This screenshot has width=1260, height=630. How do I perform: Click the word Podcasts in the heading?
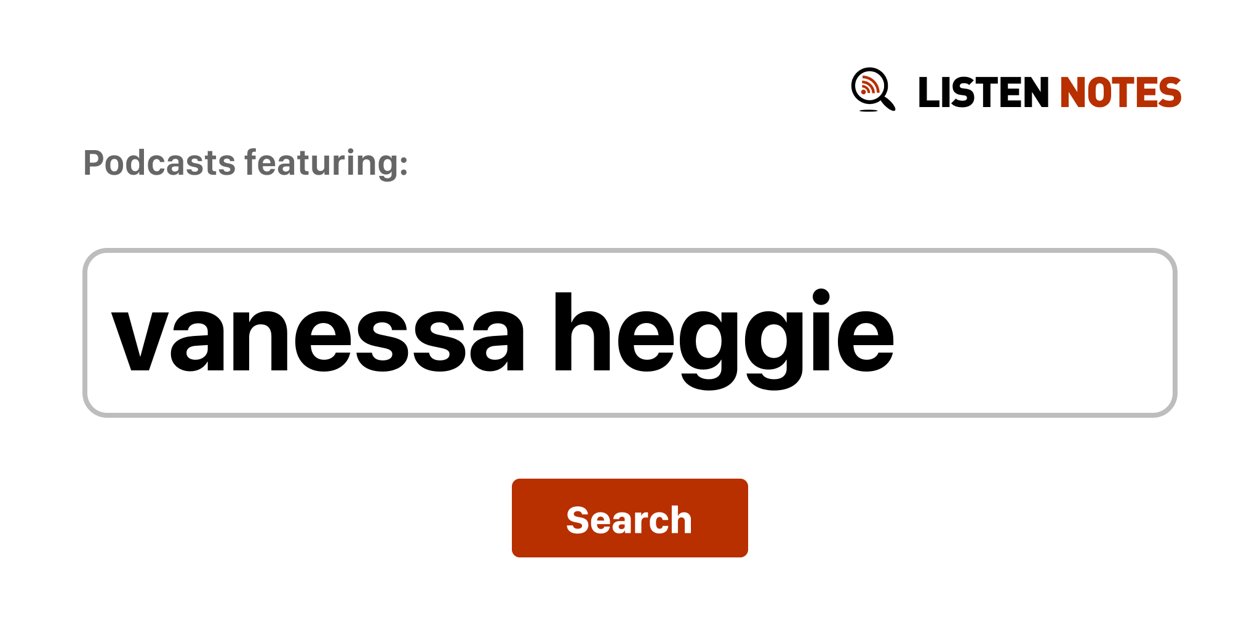click(160, 163)
